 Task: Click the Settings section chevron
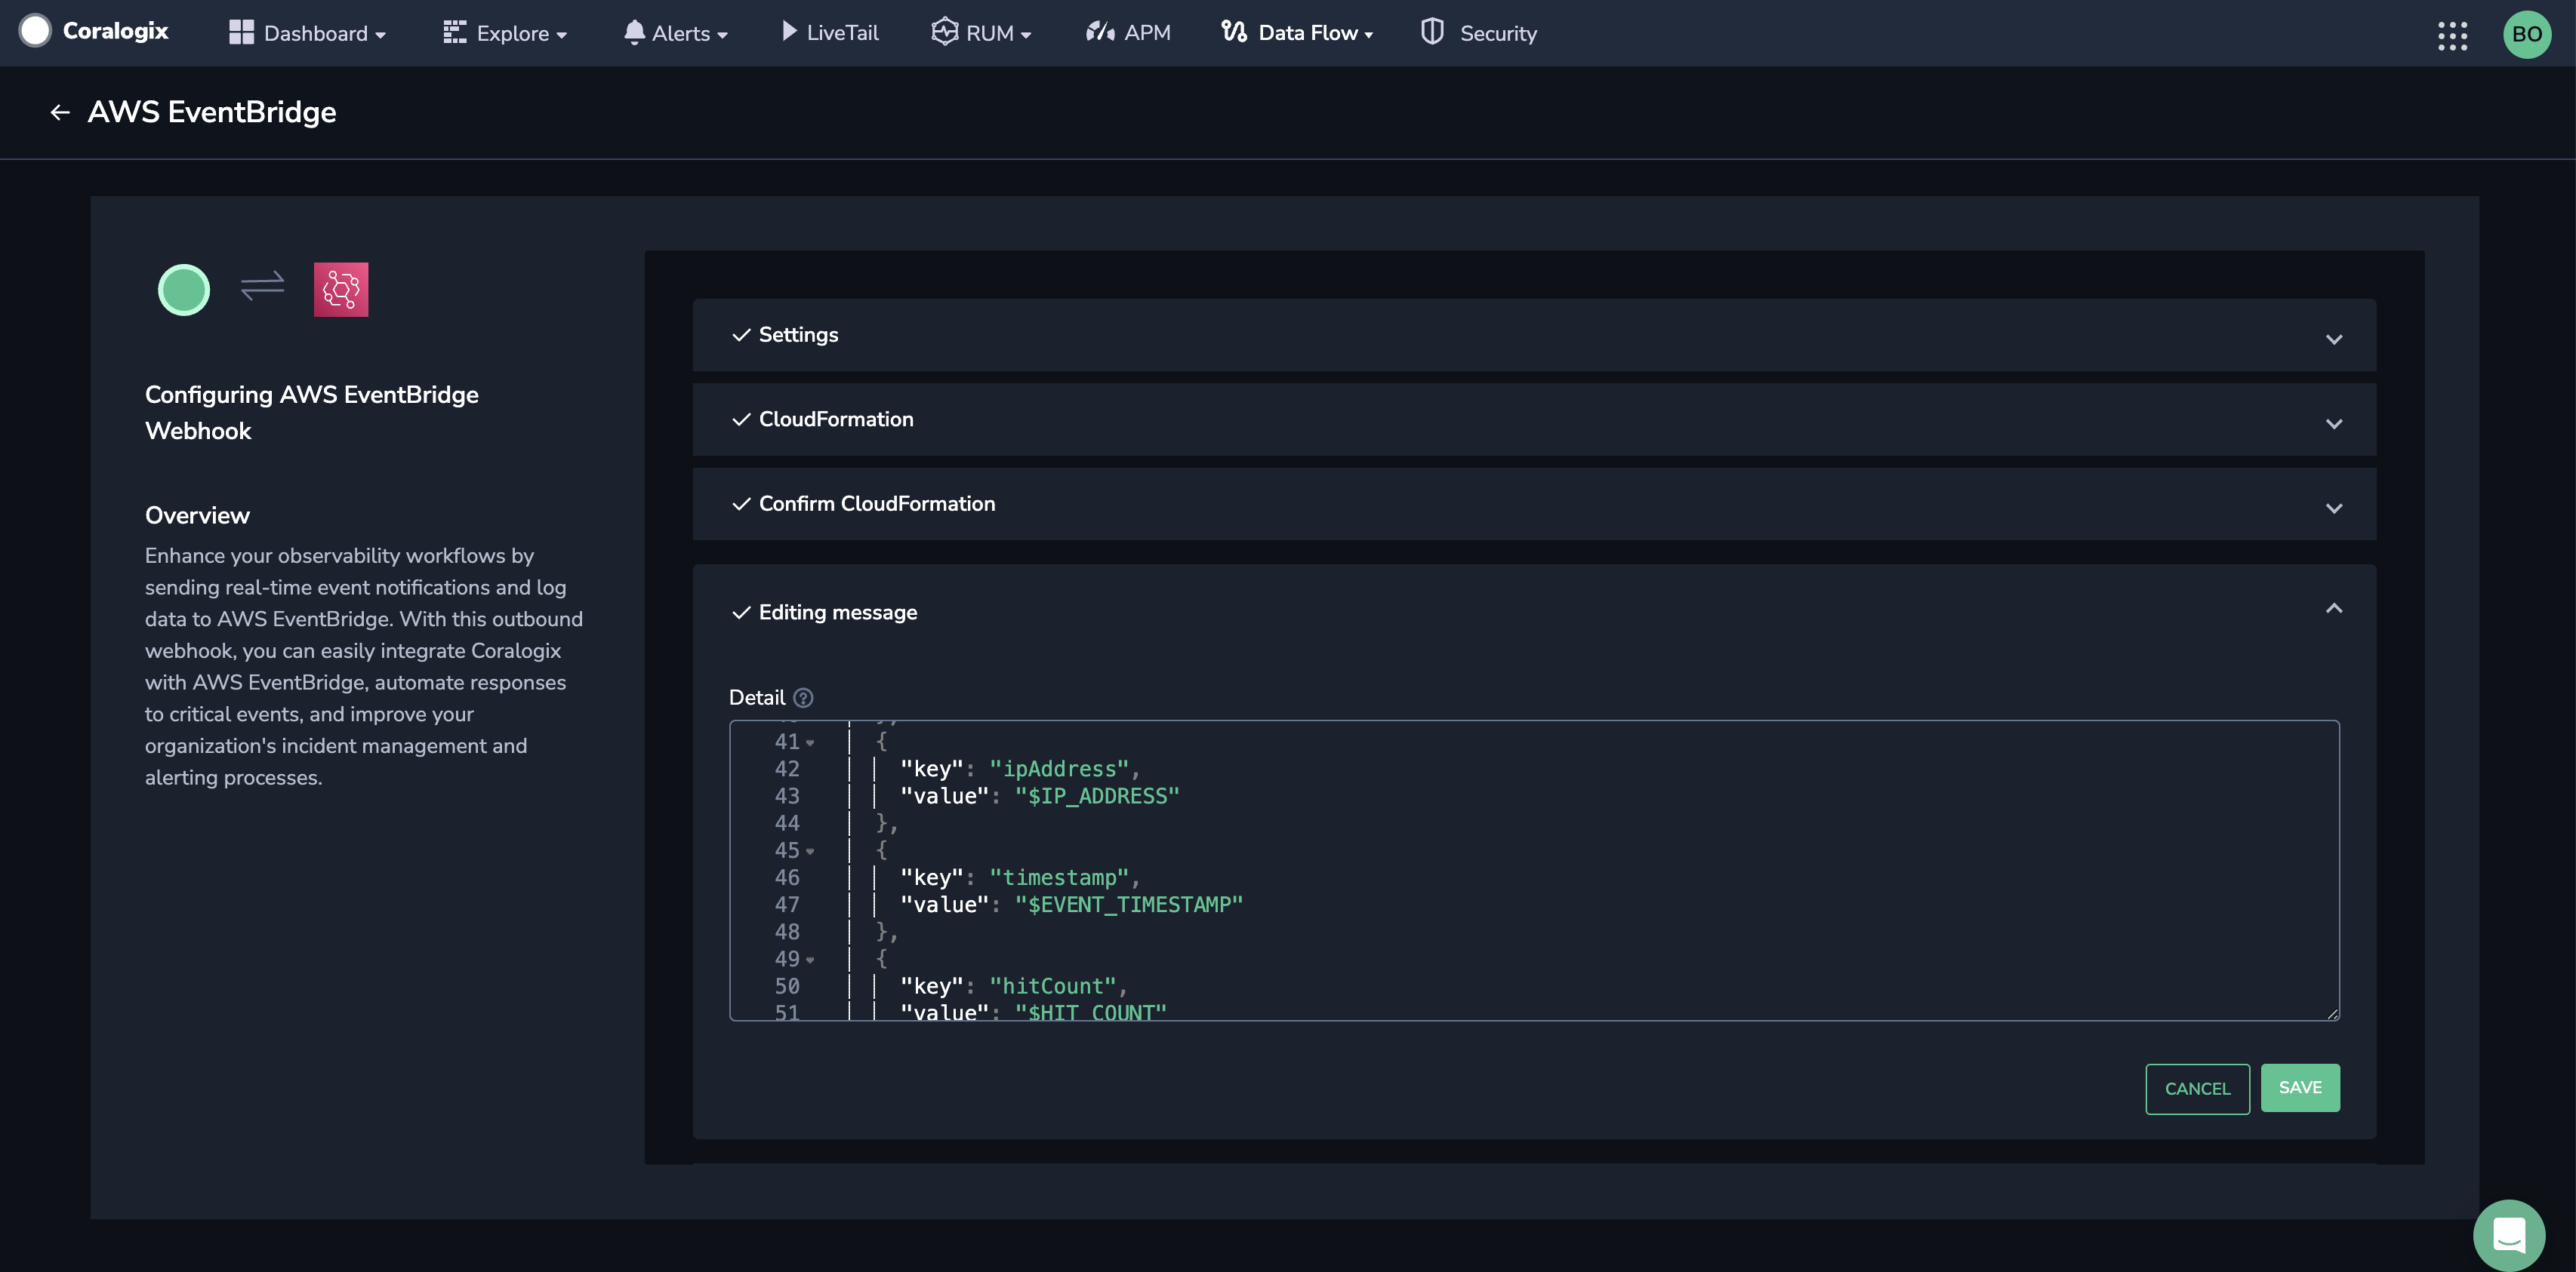coord(2334,339)
